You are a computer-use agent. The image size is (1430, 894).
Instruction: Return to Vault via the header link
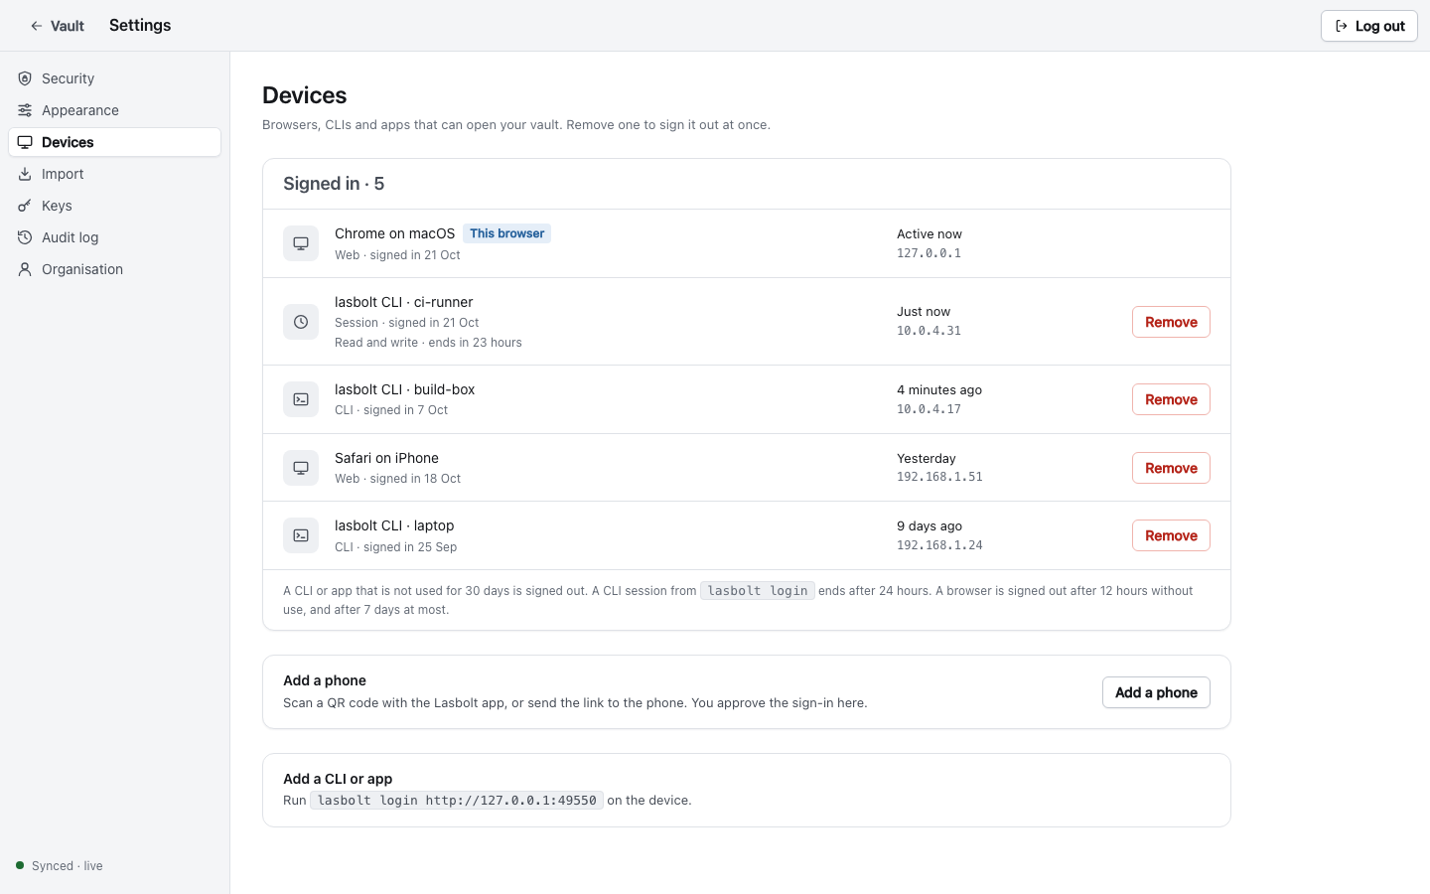point(58,26)
